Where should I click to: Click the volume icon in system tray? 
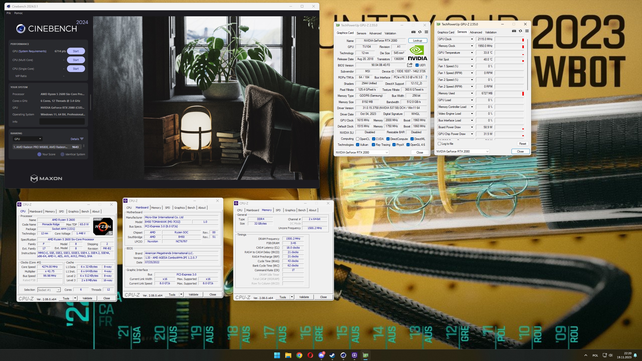pyautogui.click(x=611, y=355)
